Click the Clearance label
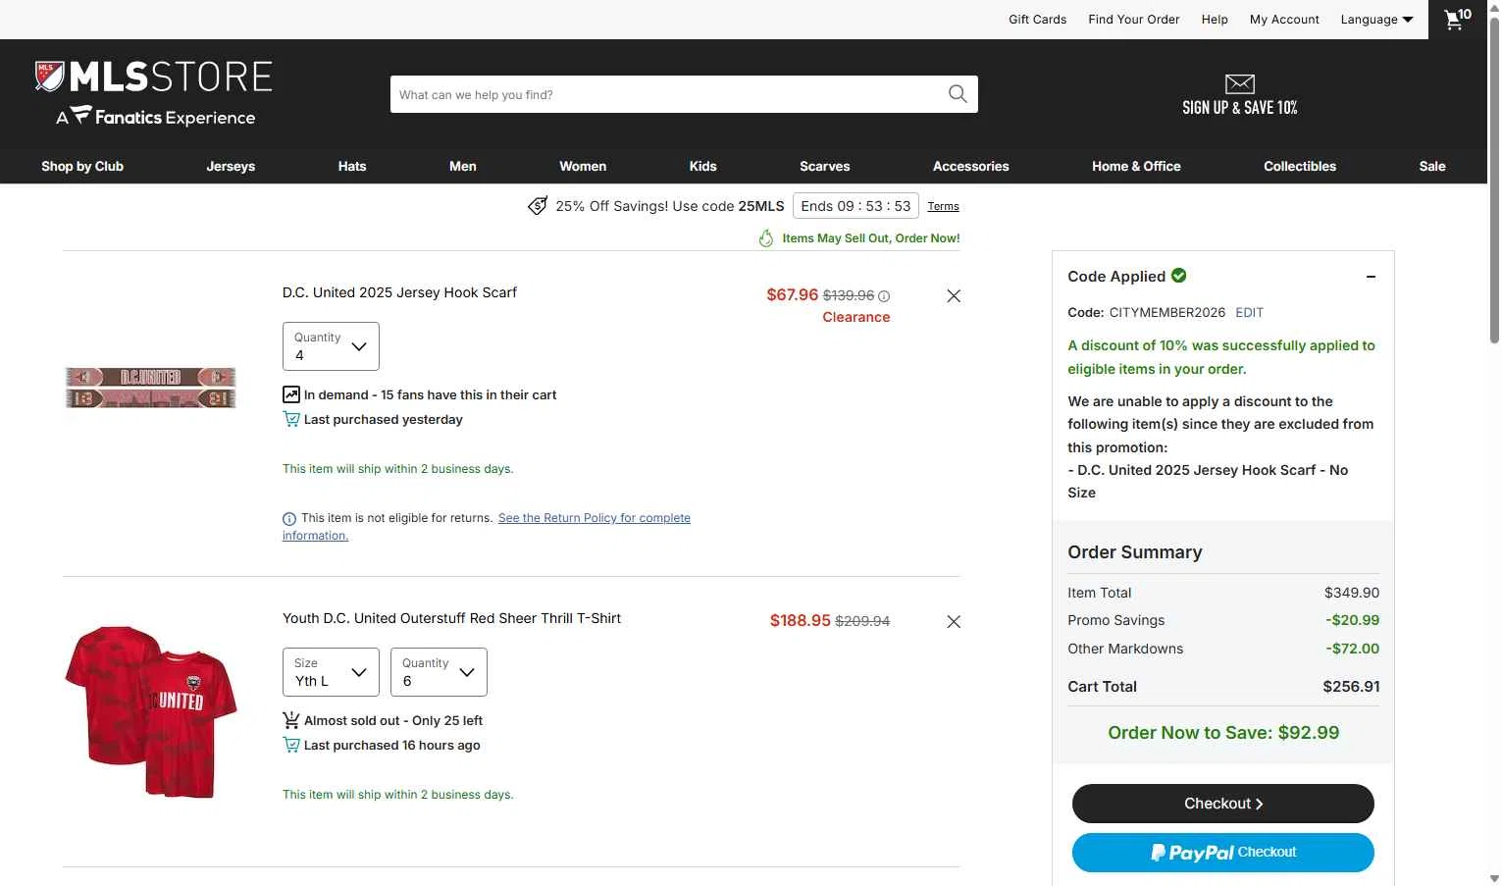 point(856,317)
